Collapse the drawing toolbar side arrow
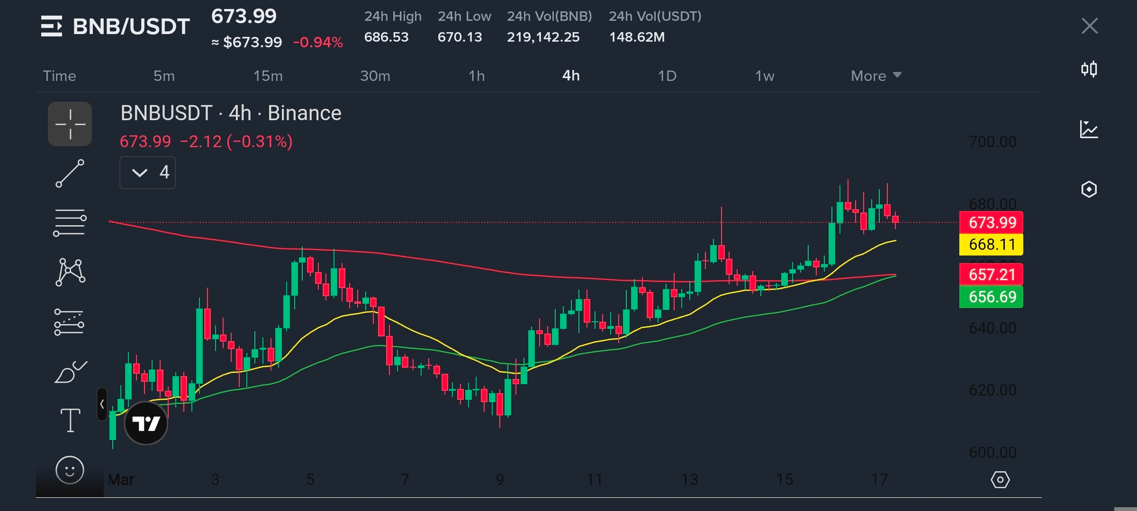 pyautogui.click(x=102, y=404)
